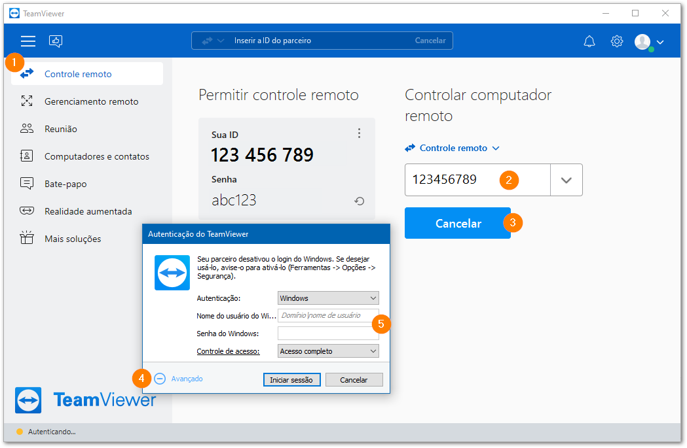687x448 pixels.
Task: Click the contacts book icon
Action: [x=27, y=156]
